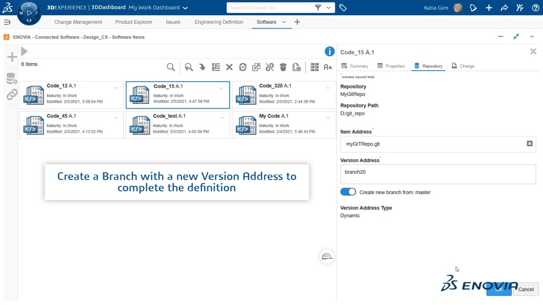Select the Code_test A.1 card thumbnail

pos(140,125)
